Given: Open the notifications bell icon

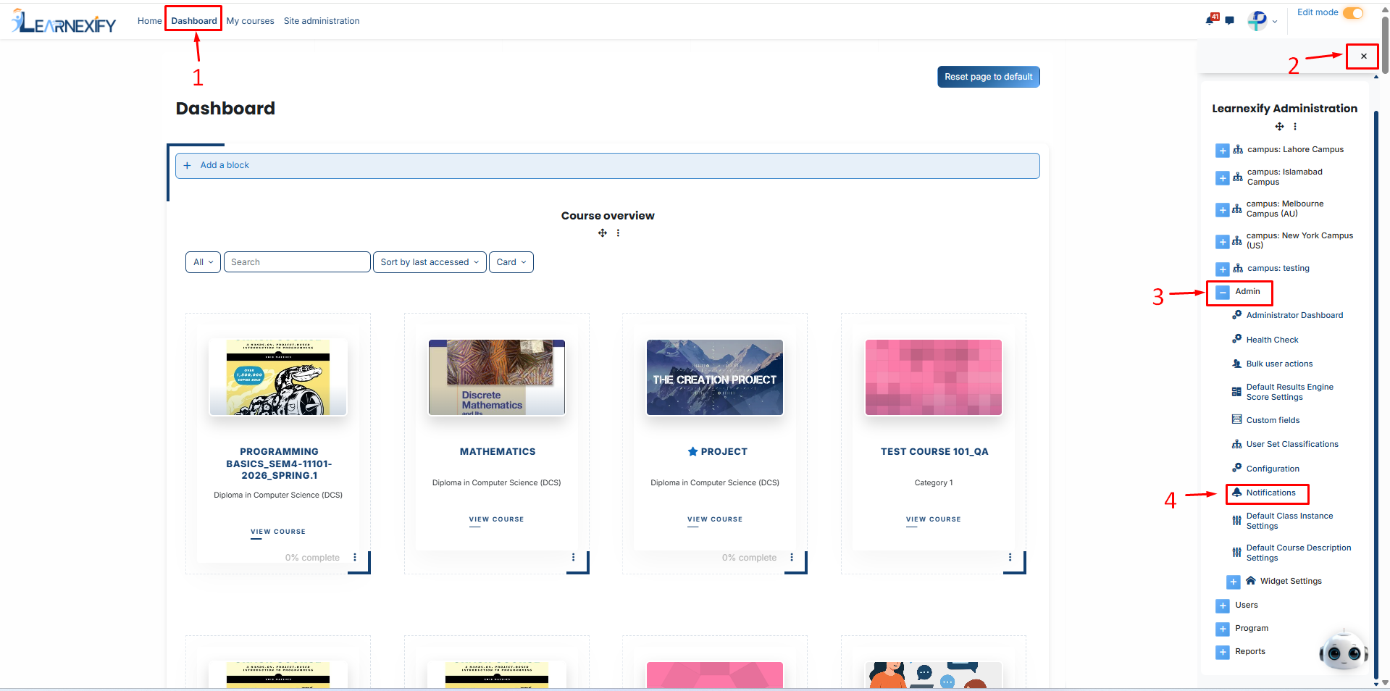Looking at the screenshot, I should [1210, 20].
